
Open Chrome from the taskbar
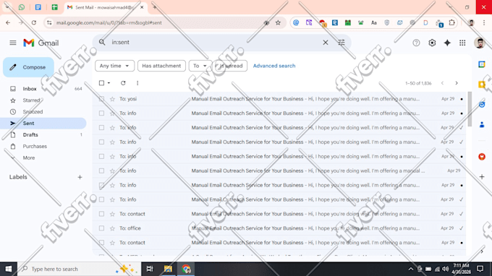point(186,269)
